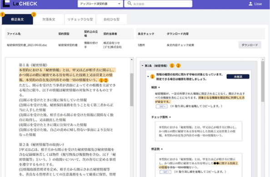Click the highlighted 本契約における clause text
Viewport: 270px width, 177px height.
pyautogui.click(x=67, y=75)
